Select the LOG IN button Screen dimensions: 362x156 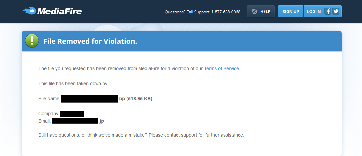(314, 11)
